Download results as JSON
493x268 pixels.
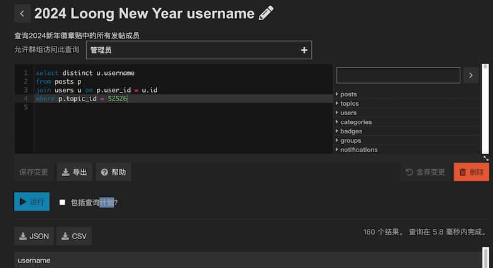[x=34, y=236]
